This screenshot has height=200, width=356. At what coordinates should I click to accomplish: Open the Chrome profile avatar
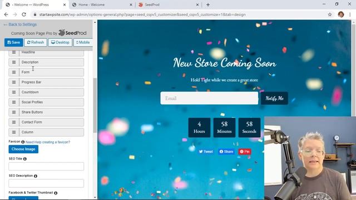[x=341, y=14]
